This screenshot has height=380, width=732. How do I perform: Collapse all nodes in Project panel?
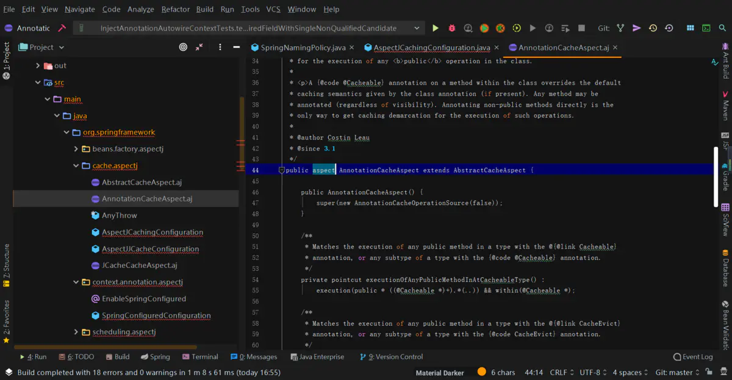point(199,47)
